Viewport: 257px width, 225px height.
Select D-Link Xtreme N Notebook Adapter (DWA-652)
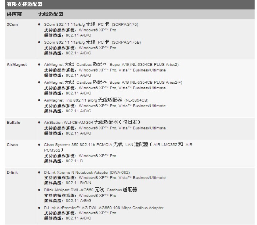coord(87,172)
